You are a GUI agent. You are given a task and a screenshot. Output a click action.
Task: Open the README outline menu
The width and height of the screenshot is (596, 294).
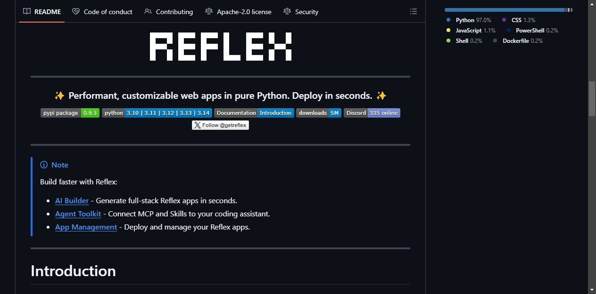(x=414, y=11)
